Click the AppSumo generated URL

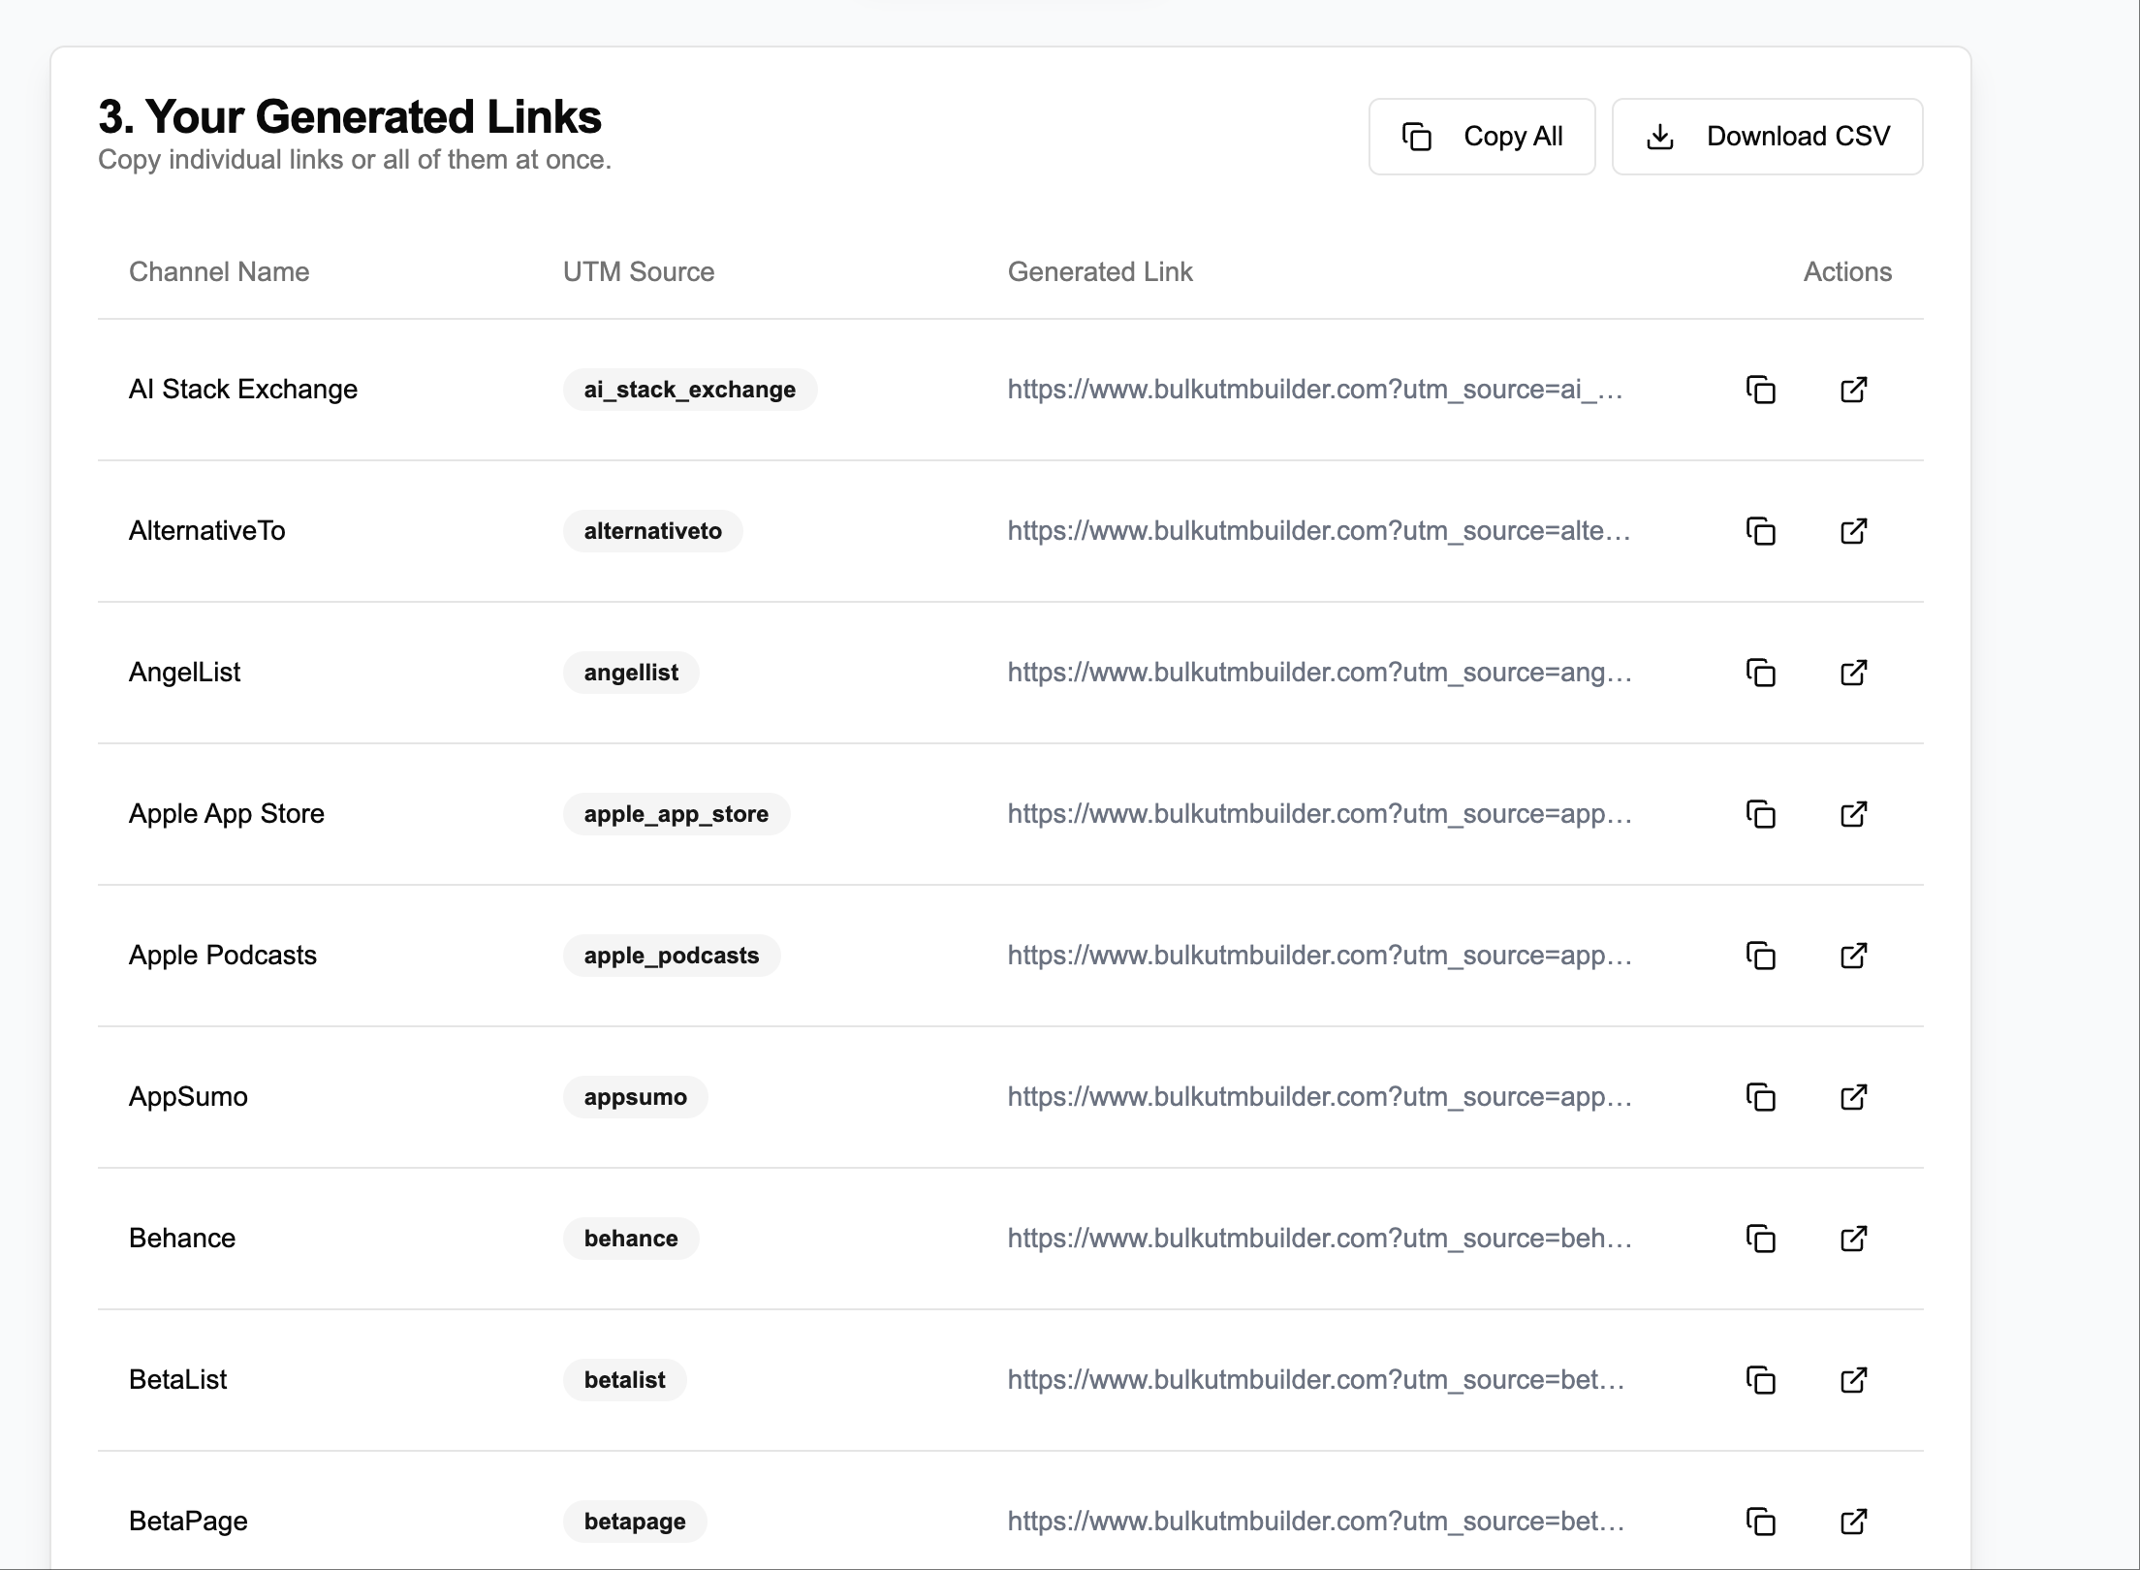click(x=1320, y=1097)
